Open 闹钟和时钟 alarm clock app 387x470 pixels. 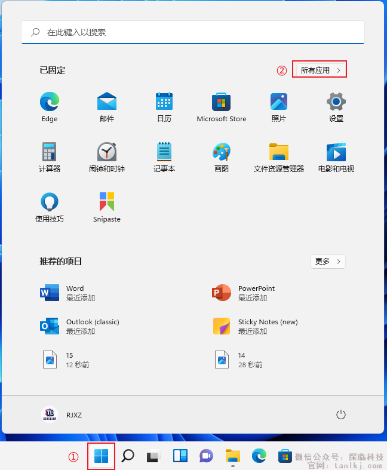[x=107, y=157]
